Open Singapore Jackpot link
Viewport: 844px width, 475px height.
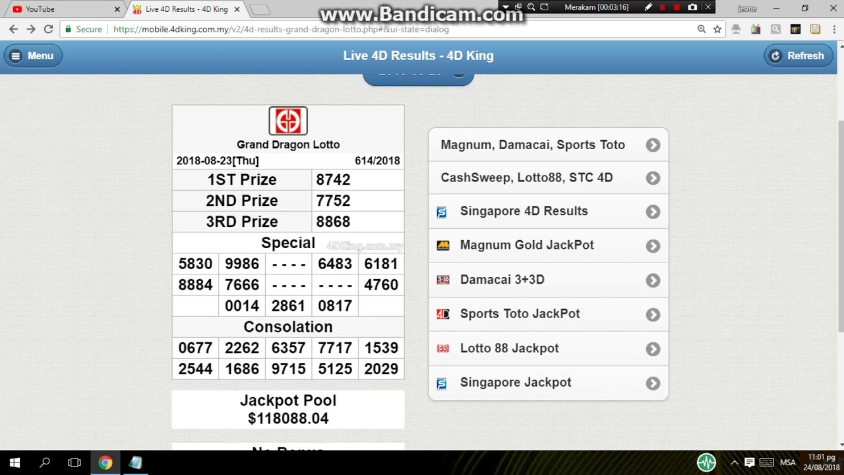tap(549, 383)
